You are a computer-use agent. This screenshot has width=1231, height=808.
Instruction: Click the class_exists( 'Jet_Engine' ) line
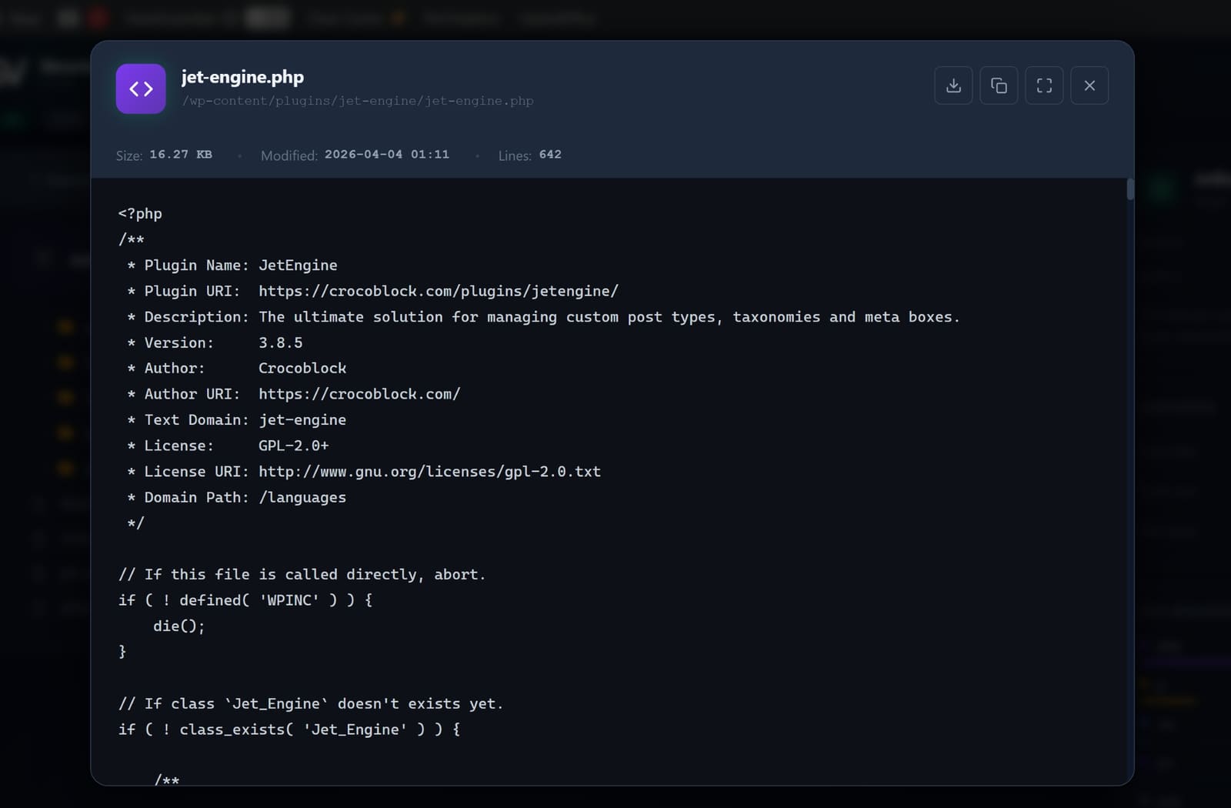tap(289, 730)
